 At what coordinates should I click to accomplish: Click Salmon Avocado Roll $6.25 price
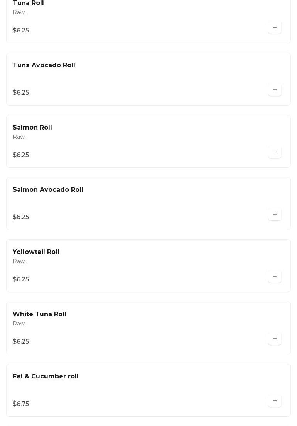pyautogui.click(x=21, y=217)
